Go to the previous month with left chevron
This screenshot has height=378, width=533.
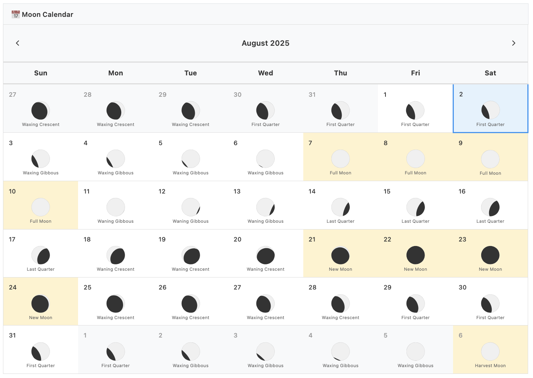(x=17, y=43)
